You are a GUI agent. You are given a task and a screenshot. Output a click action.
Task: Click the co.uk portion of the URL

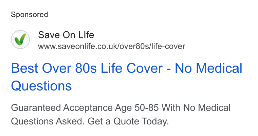point(108,46)
